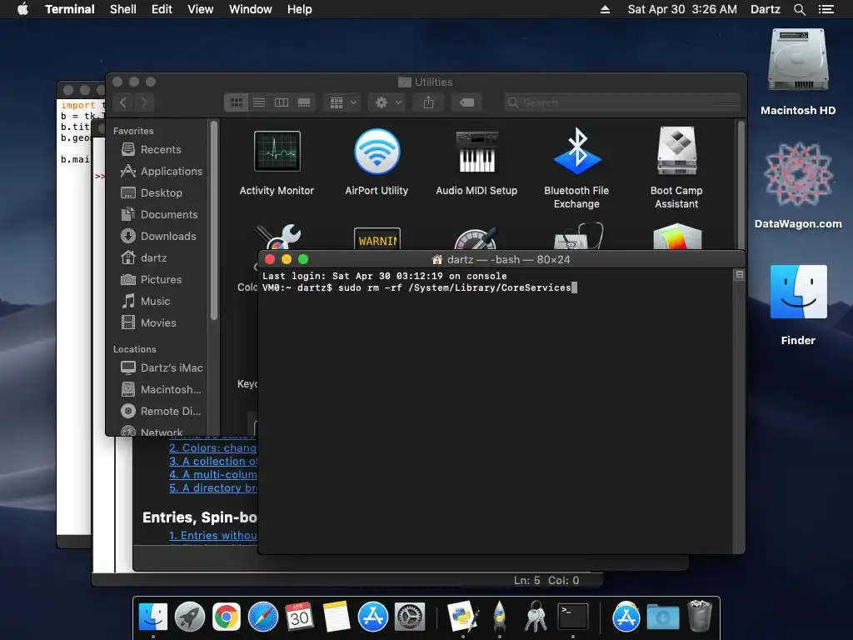Open Google Chrome from the Dock
Viewport: 853px width, 640px height.
(x=227, y=617)
